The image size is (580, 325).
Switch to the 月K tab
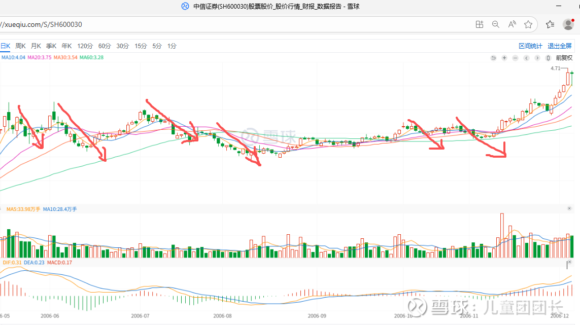[x=36, y=46]
